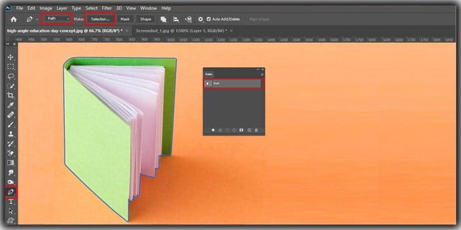Toggle Auto Add/Delete checkbox
Viewport: 461px width, 230px height.
209,19
